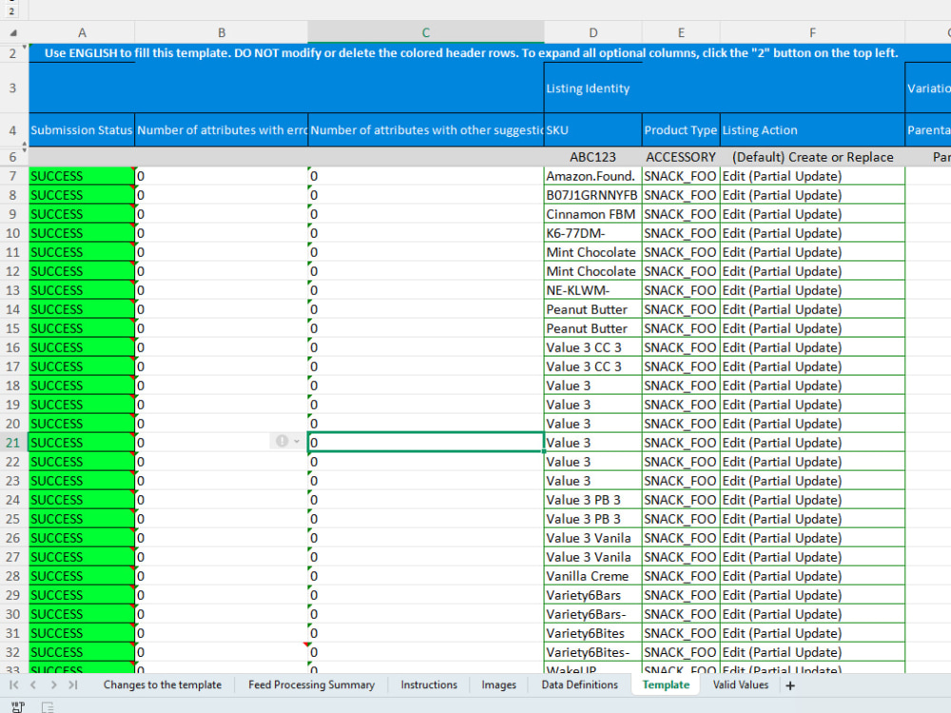
Task: Open the Data Definitions tab
Action: (x=579, y=685)
